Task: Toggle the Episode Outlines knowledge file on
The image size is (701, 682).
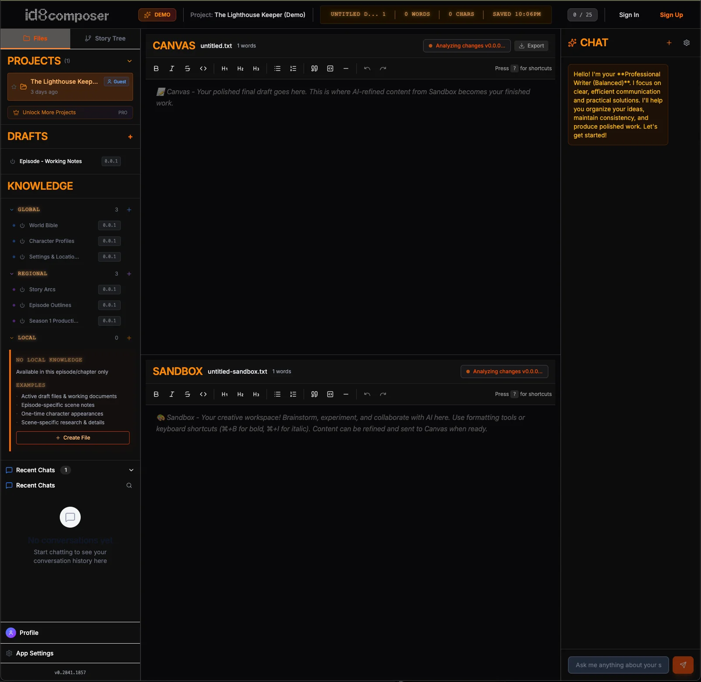Action: click(x=22, y=305)
